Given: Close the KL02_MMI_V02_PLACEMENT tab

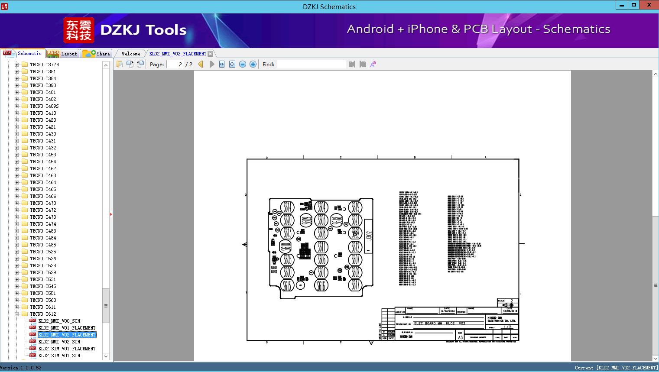Looking at the screenshot, I should pos(210,54).
